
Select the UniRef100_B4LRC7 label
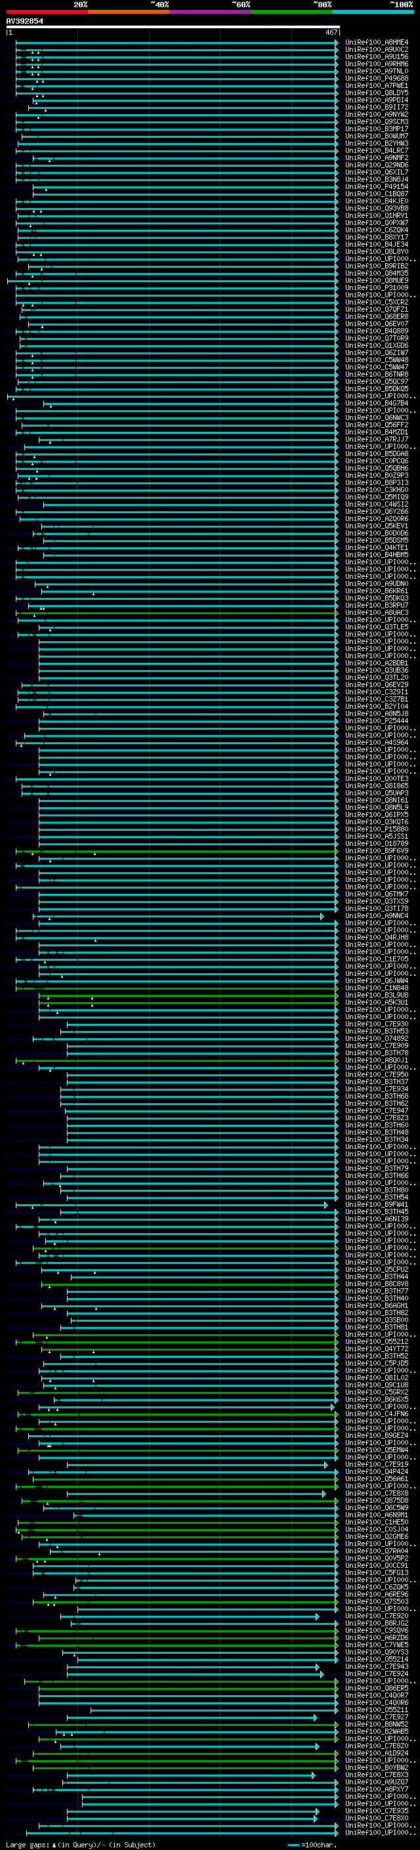click(x=377, y=151)
